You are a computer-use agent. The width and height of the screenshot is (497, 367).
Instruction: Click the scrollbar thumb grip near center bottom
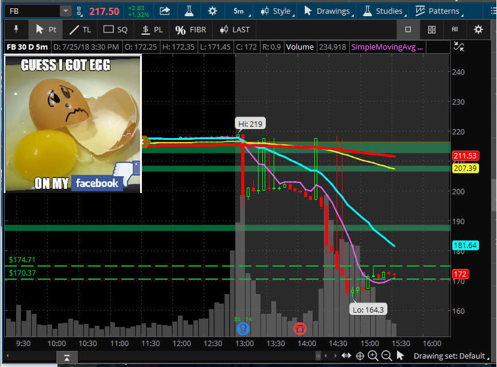pyautogui.click(x=317, y=356)
